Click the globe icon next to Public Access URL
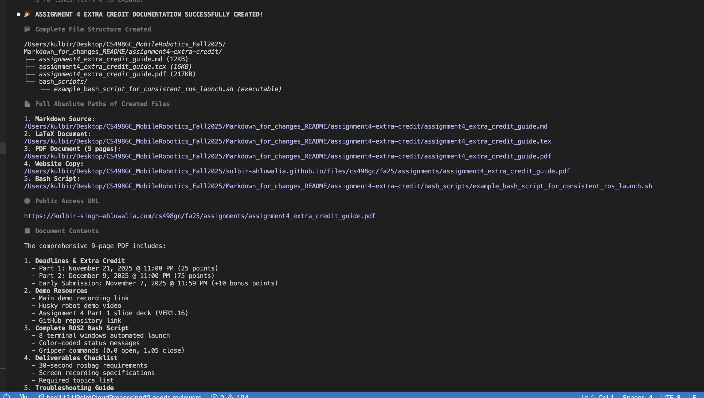Viewport: 704px width, 398px height. (27, 201)
